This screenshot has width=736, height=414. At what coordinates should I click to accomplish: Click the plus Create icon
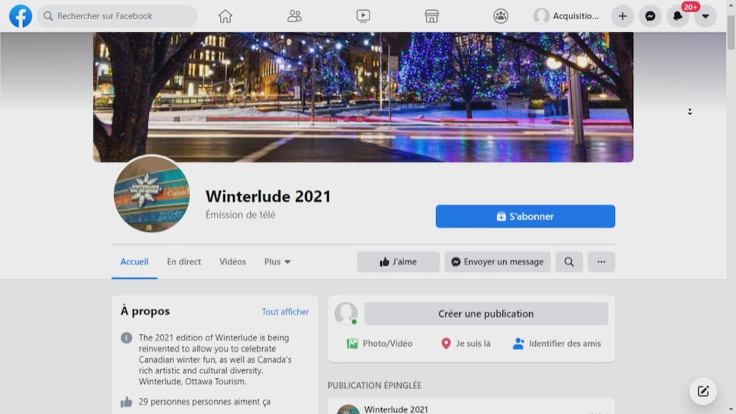[x=623, y=16]
